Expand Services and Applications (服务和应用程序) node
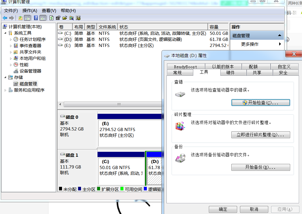The height and width of the screenshot is (214, 302). tap(5, 90)
